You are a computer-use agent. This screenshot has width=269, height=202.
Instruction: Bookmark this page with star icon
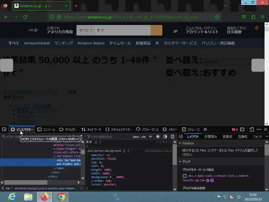[x=217, y=17]
